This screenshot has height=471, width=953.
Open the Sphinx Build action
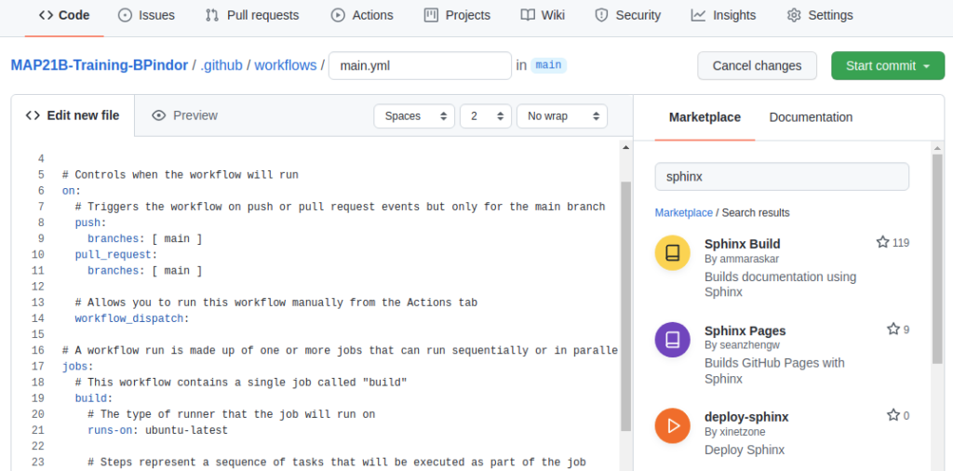coord(742,244)
